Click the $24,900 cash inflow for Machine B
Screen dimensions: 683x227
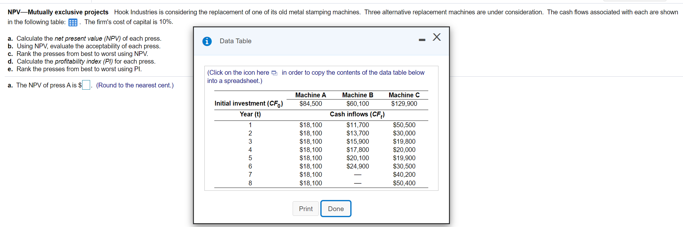tap(358, 166)
